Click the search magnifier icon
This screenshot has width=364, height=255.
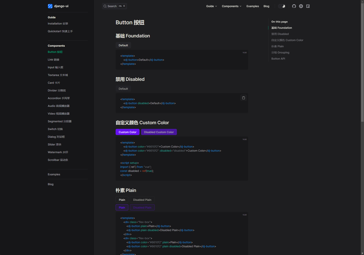[x=105, y=6]
